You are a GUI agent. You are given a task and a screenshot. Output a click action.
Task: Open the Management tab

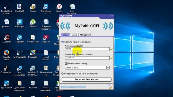pyautogui.click(x=85, y=35)
